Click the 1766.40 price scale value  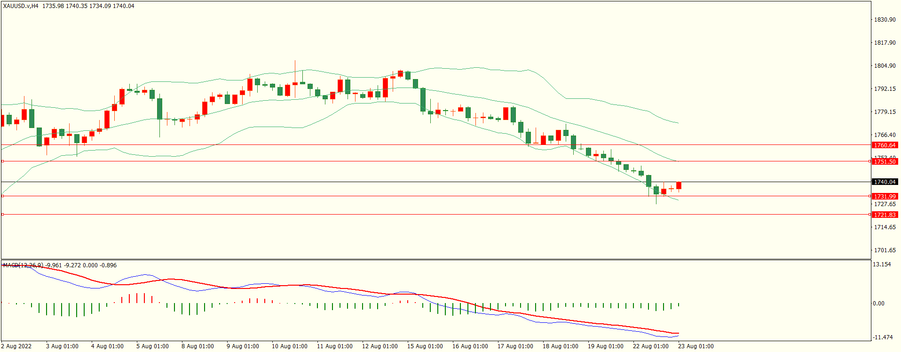point(885,135)
